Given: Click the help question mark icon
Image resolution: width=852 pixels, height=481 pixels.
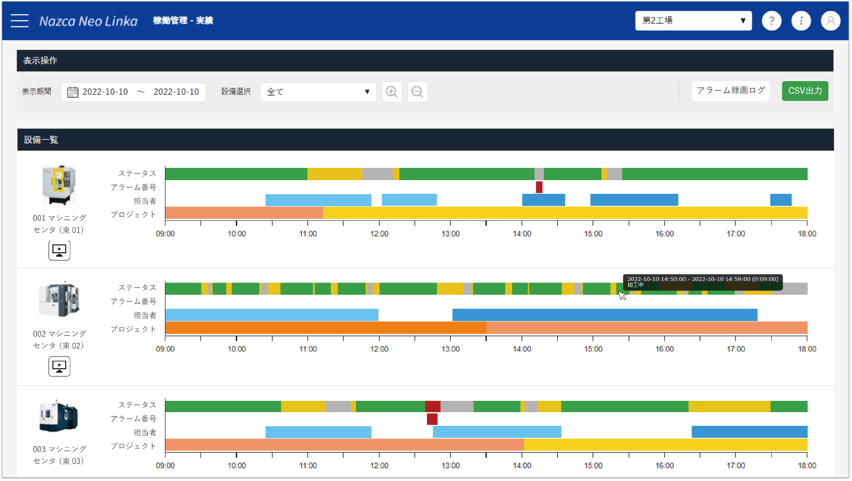Looking at the screenshot, I should tap(771, 21).
